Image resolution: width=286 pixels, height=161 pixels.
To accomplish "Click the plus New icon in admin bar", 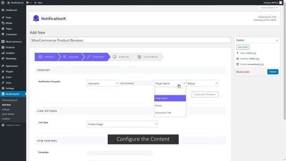I will click(35, 3).
